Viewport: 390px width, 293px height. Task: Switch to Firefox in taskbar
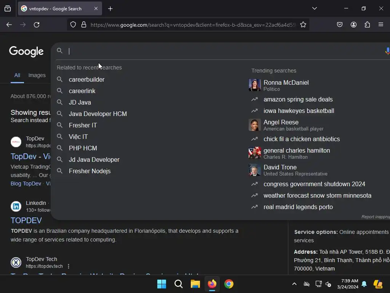212,284
